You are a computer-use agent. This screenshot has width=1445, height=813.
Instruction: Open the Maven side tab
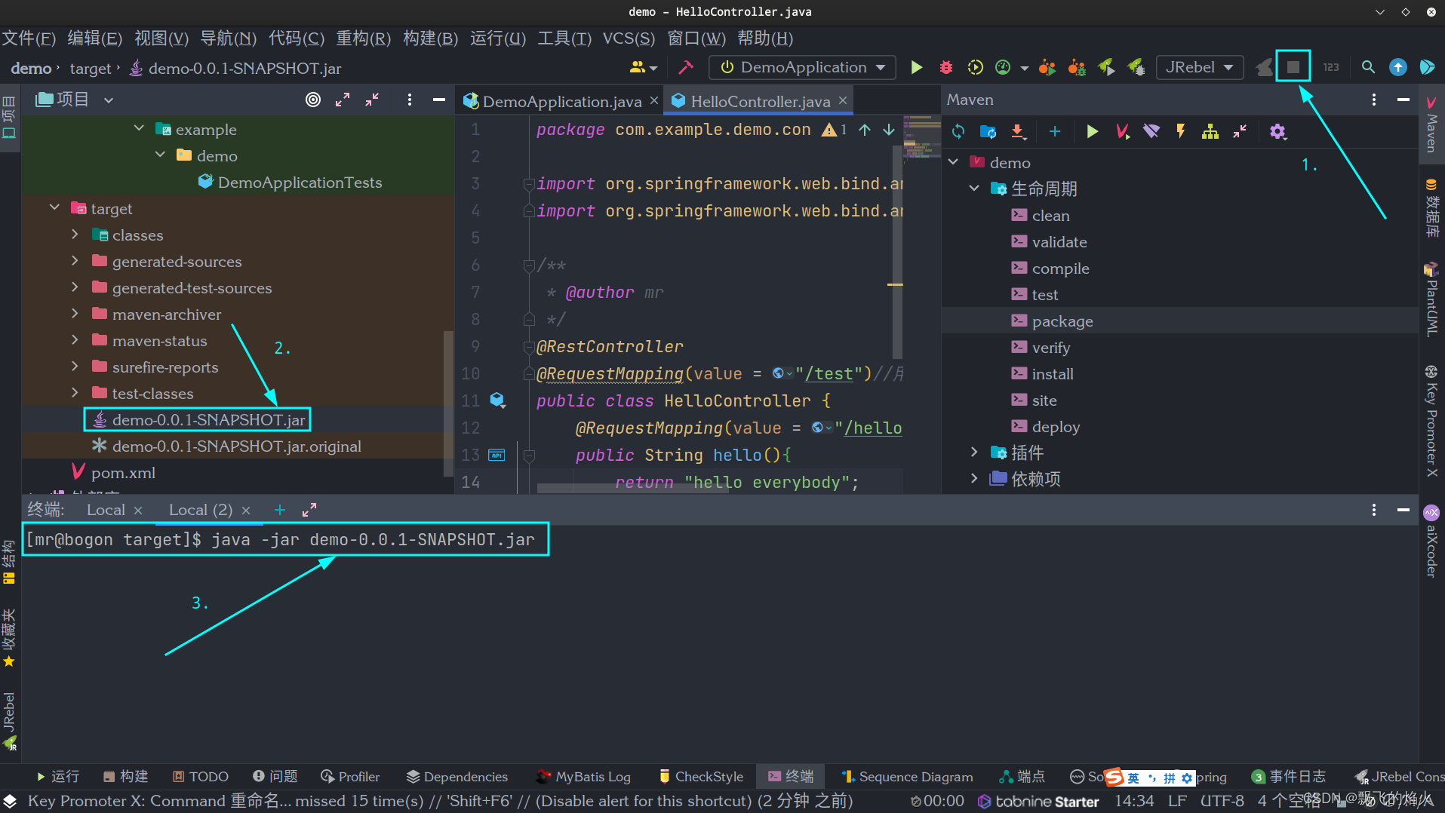[x=1431, y=124]
